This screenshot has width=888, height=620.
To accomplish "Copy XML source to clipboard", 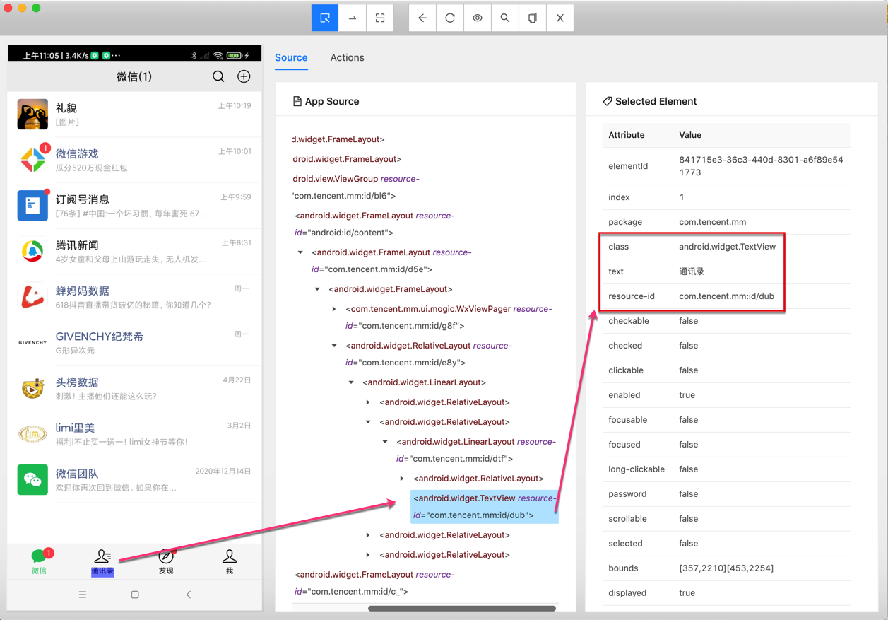I will [533, 18].
